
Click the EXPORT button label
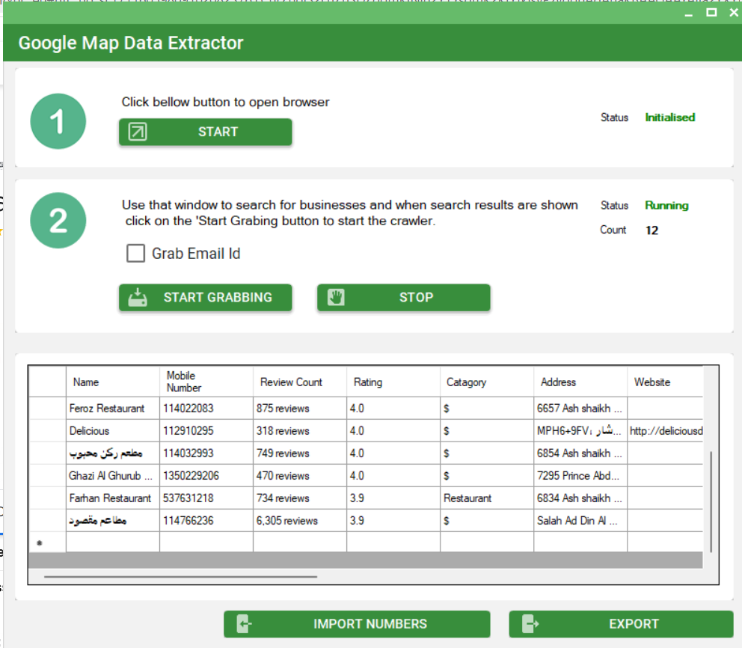pyautogui.click(x=634, y=624)
